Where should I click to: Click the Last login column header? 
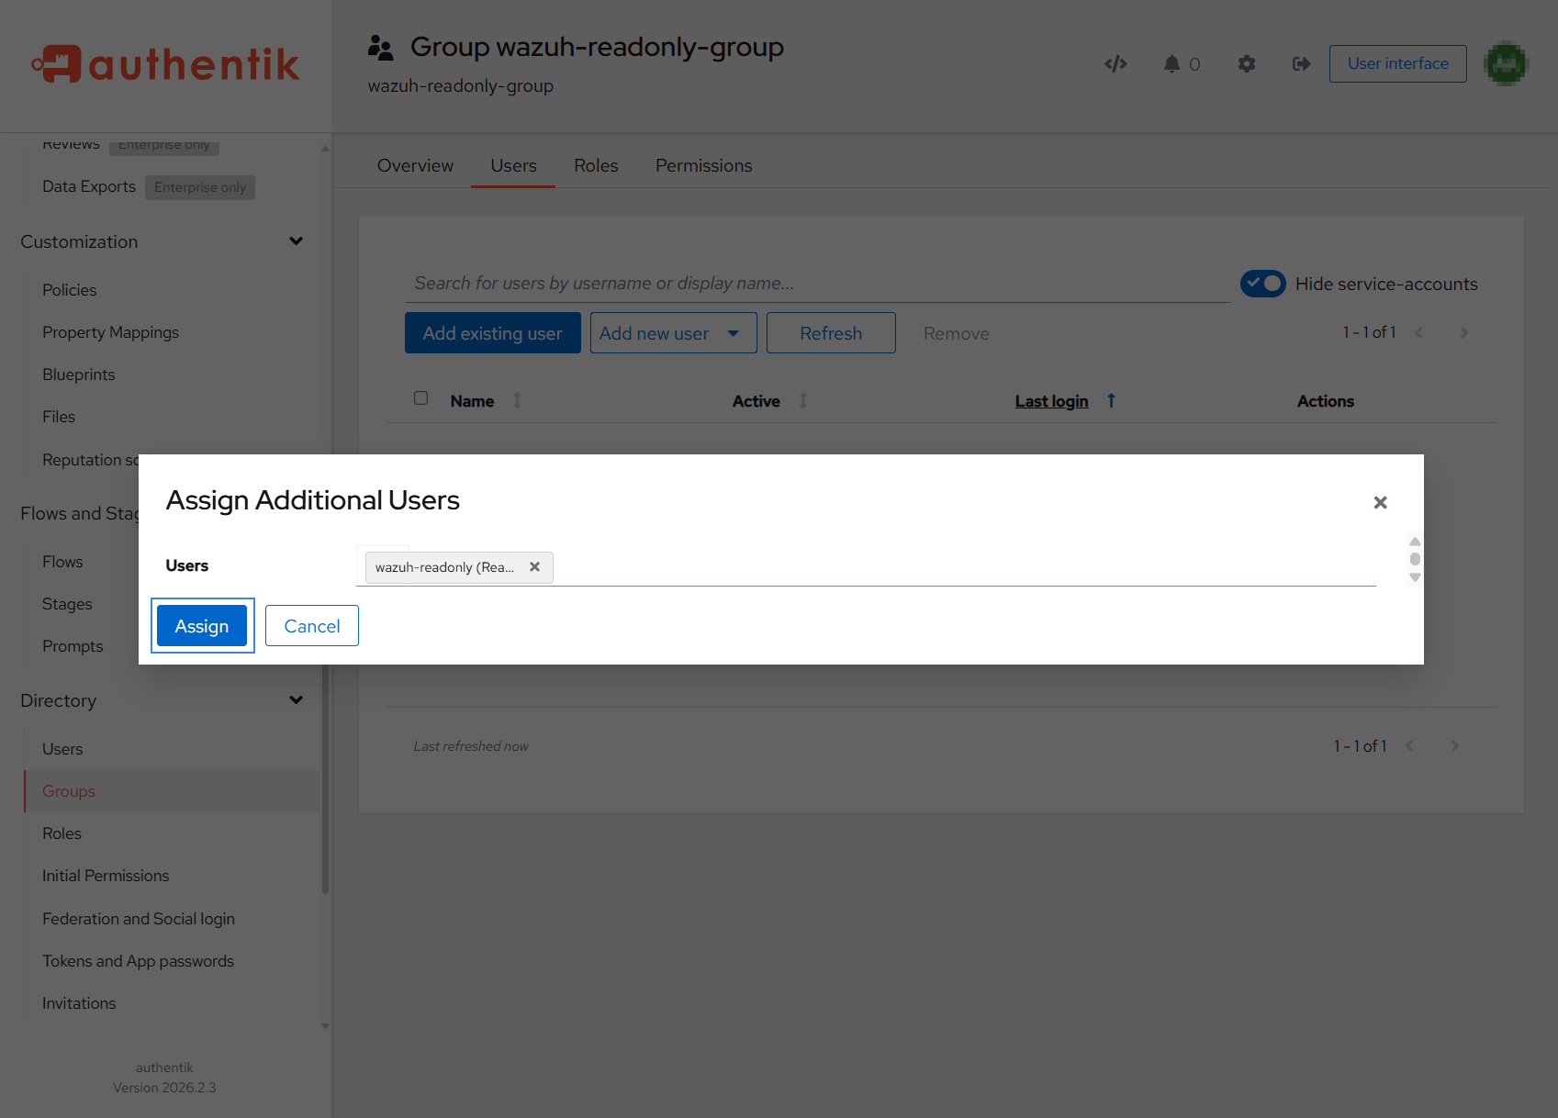point(1051,400)
